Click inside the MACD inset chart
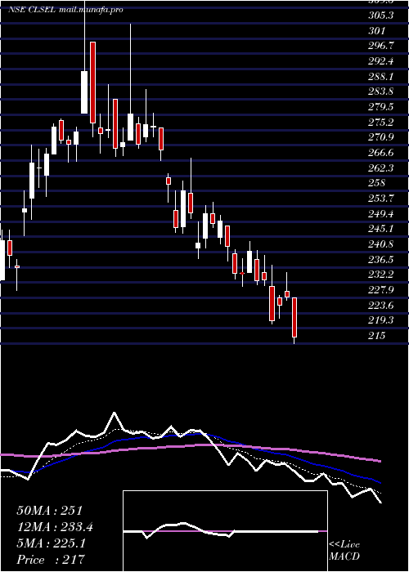 (x=225, y=531)
